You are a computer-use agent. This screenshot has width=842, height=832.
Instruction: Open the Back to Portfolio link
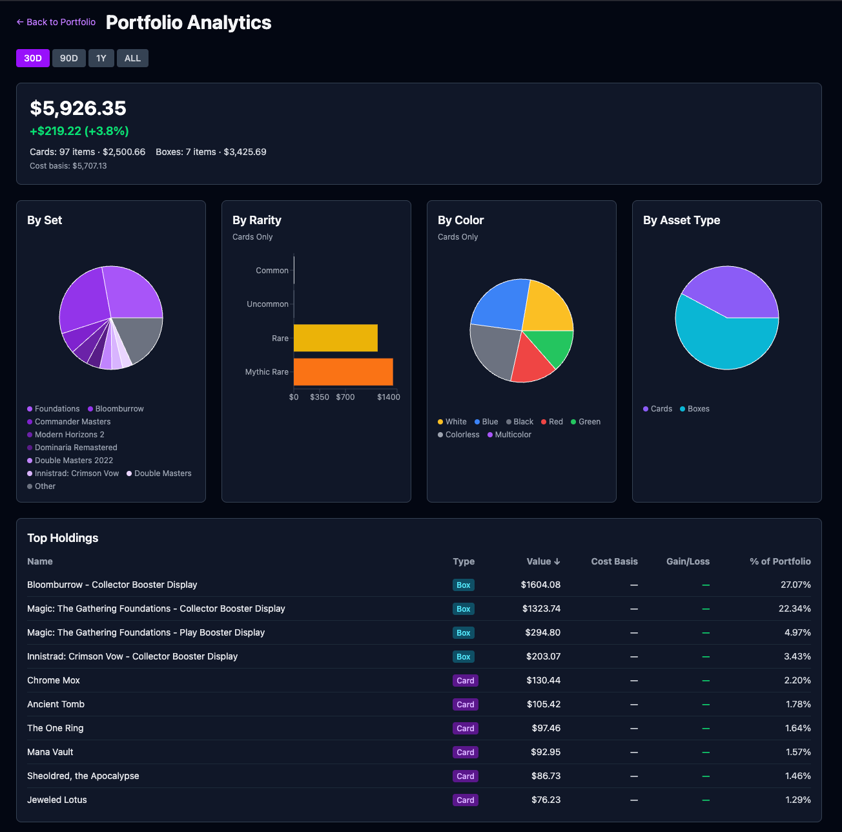coord(56,21)
